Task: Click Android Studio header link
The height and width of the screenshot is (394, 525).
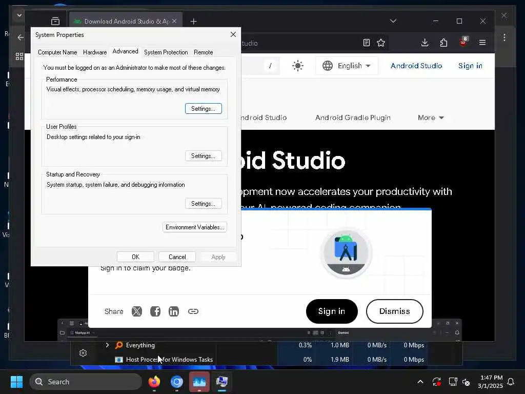Action: 416,66
